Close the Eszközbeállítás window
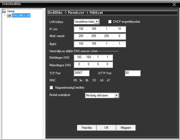 (174, 4)
